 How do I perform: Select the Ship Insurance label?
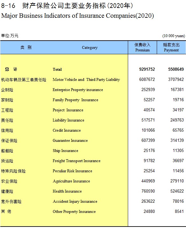(x=65, y=151)
